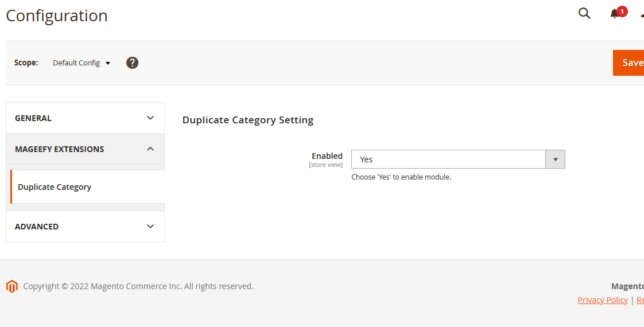Viewport: 644px width, 327px height.
Task: Click the Configuration page title
Action: [x=57, y=15]
